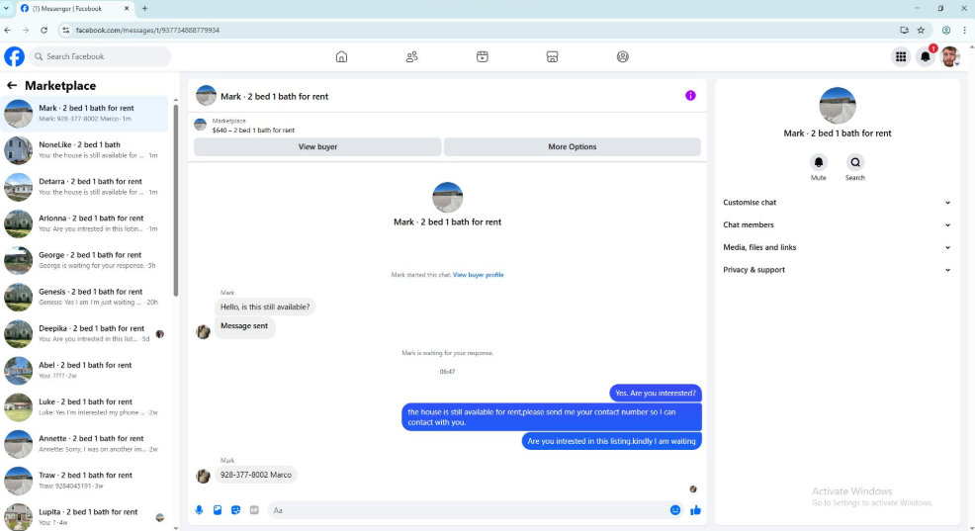This screenshot has width=975, height=531.
Task: Click the message '928-377-8002 Marco'
Action: 255,475
